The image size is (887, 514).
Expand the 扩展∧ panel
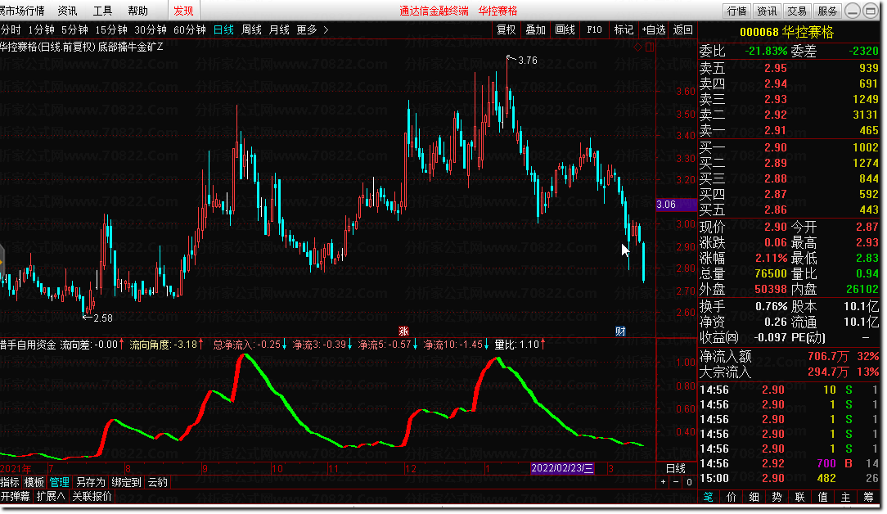(51, 497)
